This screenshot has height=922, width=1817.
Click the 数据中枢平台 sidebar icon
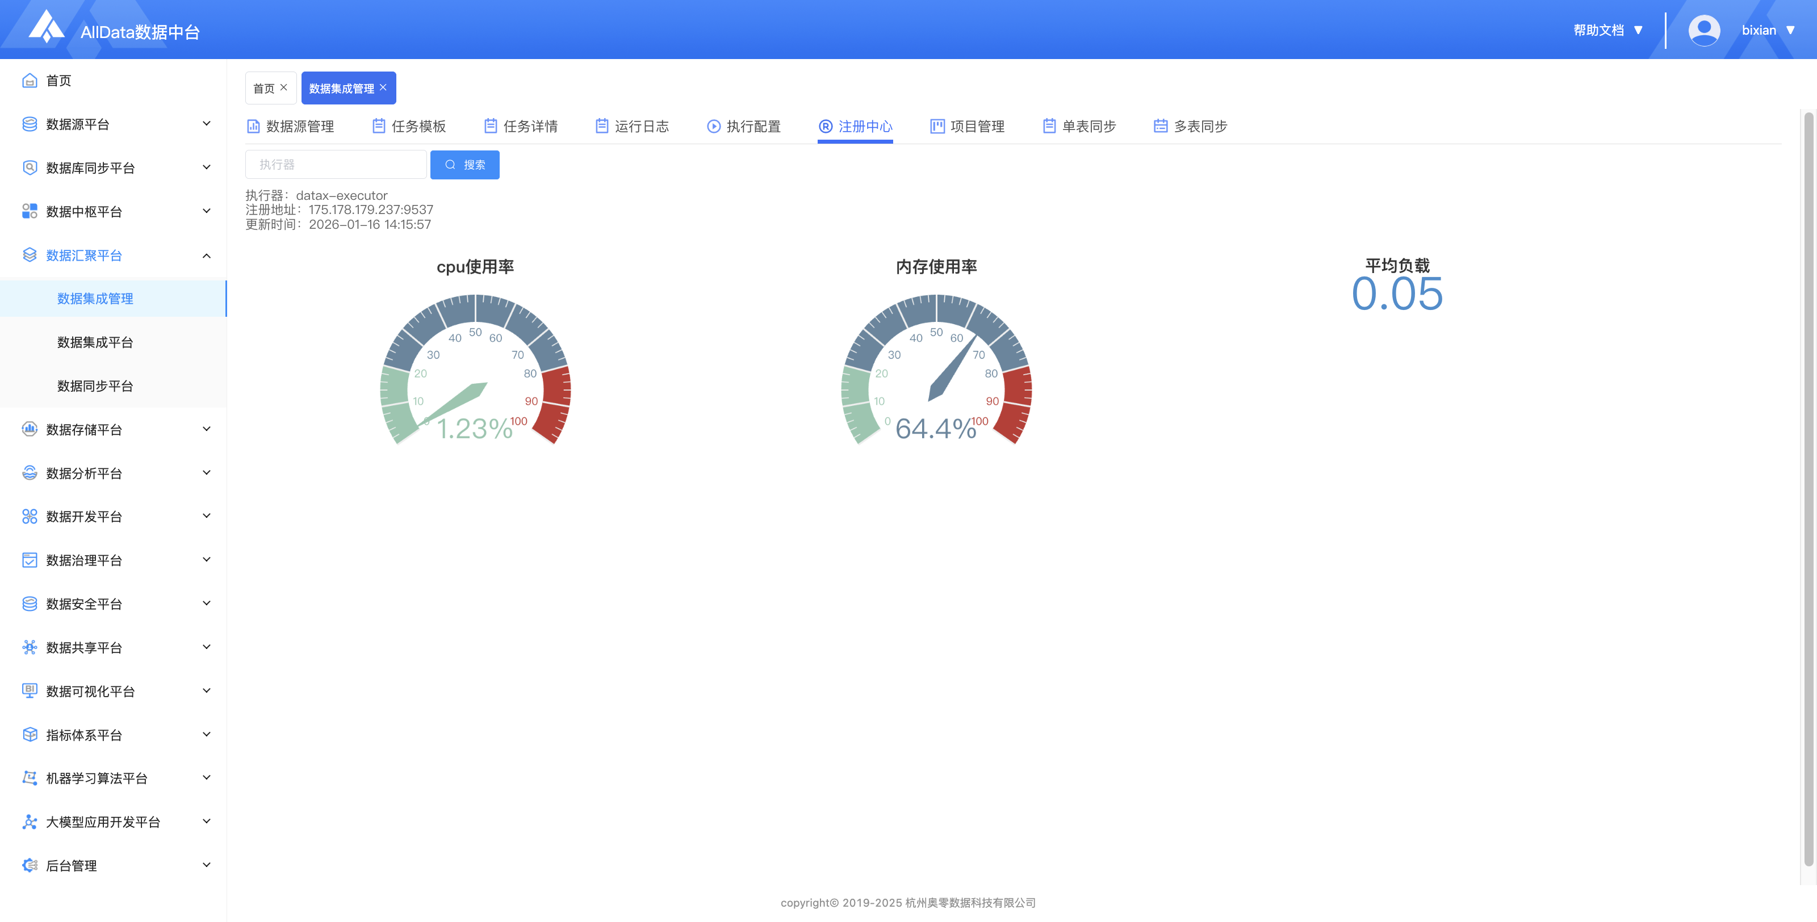coord(30,212)
